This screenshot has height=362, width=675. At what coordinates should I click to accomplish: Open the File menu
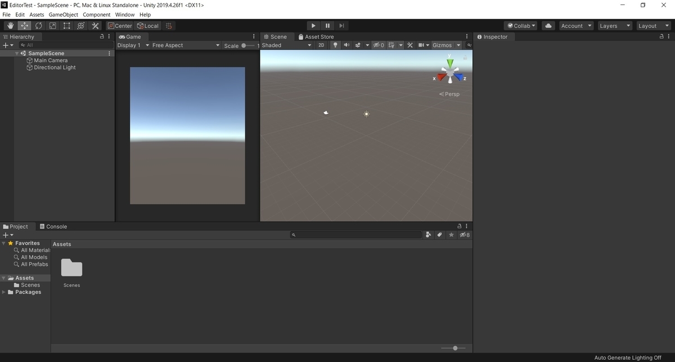pos(7,15)
